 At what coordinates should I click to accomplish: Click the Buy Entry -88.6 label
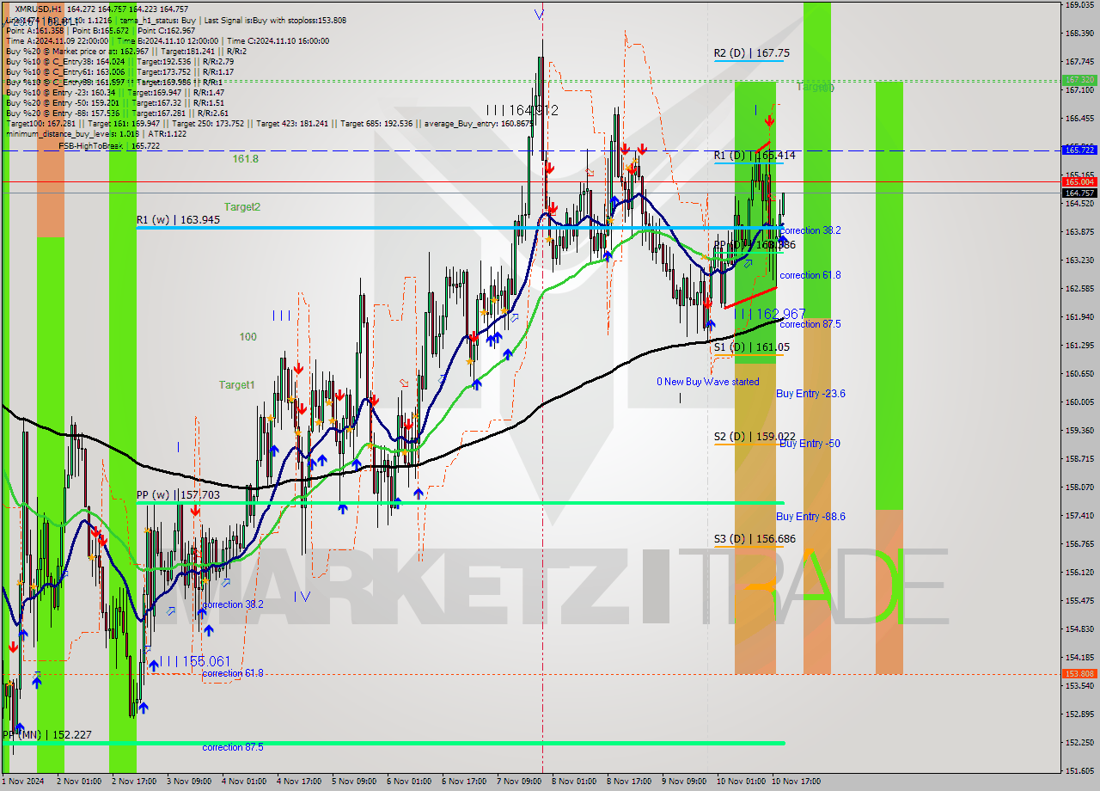810,517
